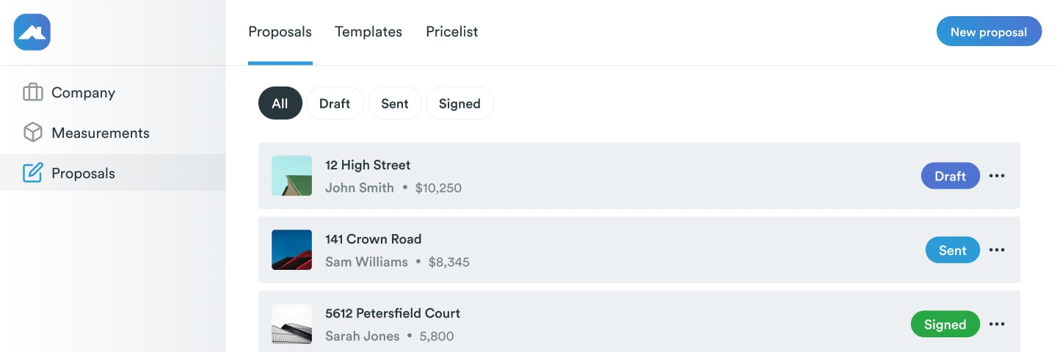
Task: Filter proposals by All
Action: pyautogui.click(x=280, y=103)
